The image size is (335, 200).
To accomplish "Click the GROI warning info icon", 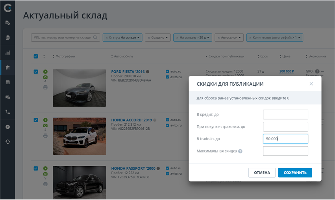I will tap(317, 72).
